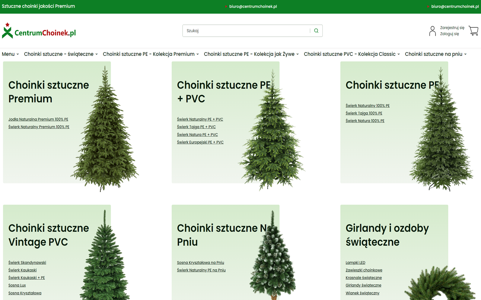This screenshot has width=481, height=300.
Task: Expand Choinki sztuczne - świąteczne menu
Action: (61, 54)
